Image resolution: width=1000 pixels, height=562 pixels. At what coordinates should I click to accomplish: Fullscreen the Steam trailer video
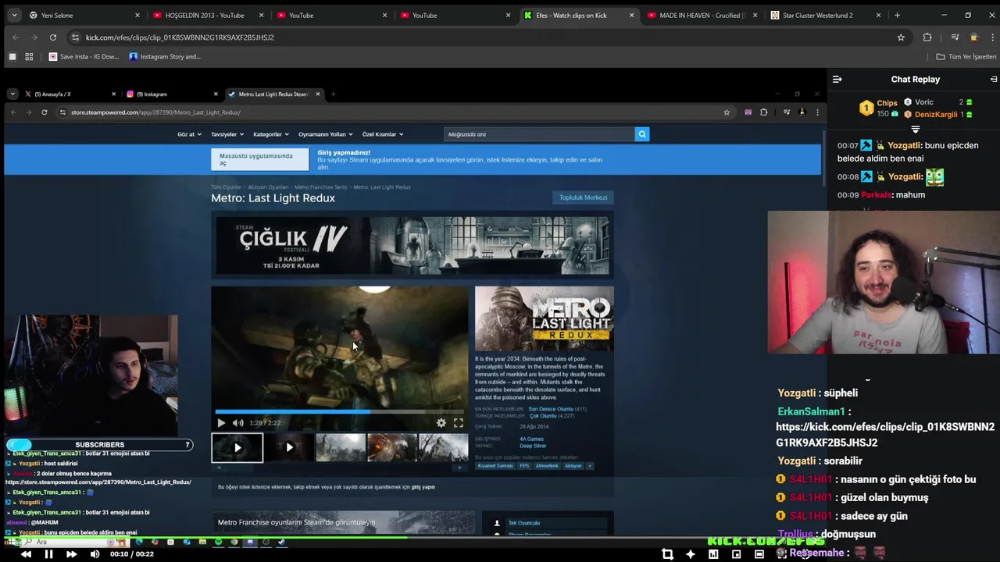459,423
